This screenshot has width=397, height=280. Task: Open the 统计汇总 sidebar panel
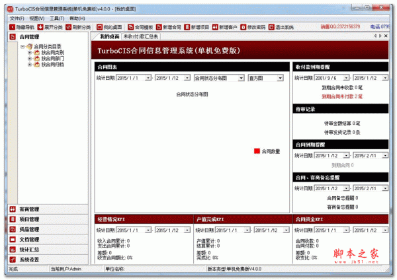(x=48, y=250)
